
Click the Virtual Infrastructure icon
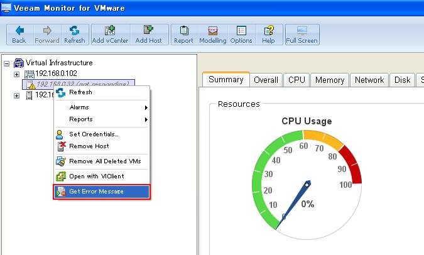pyautogui.click(x=19, y=63)
